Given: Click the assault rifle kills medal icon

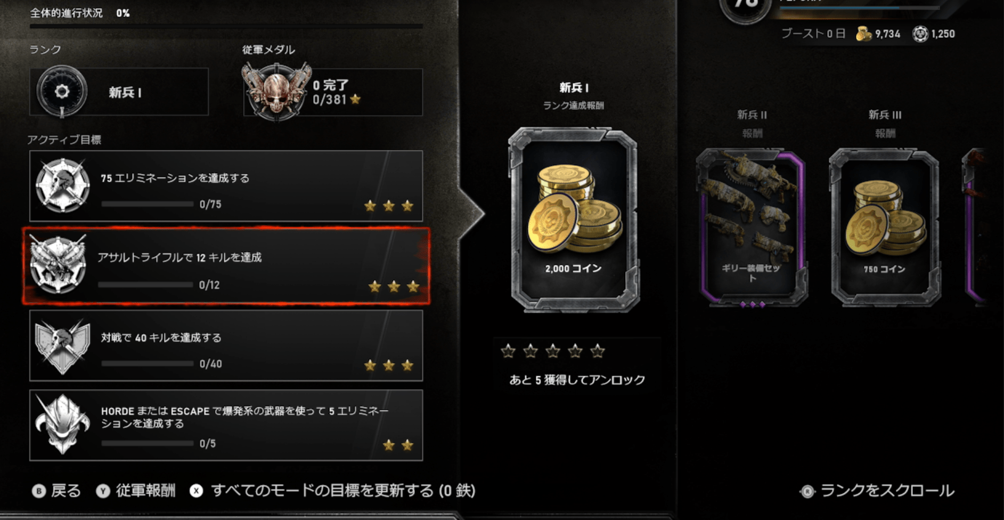Looking at the screenshot, I should (x=58, y=265).
